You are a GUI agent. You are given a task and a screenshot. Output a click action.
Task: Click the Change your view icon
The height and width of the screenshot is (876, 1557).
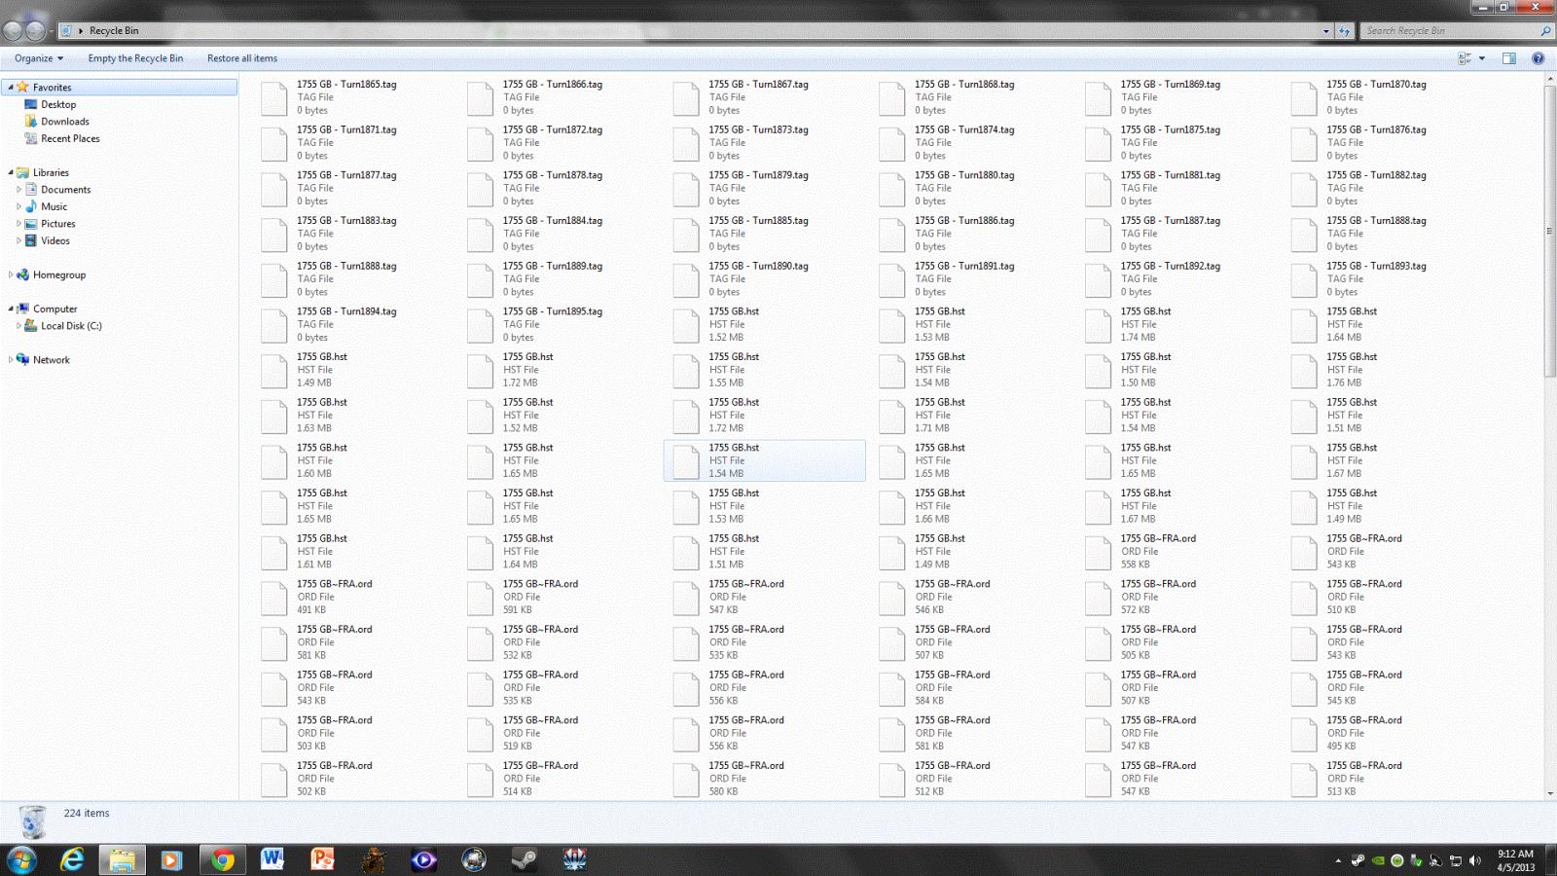[x=1465, y=58]
